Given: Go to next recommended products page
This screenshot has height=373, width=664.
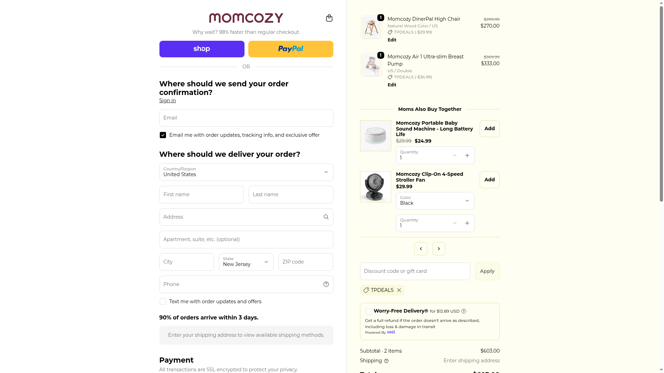Looking at the screenshot, I should [x=439, y=249].
